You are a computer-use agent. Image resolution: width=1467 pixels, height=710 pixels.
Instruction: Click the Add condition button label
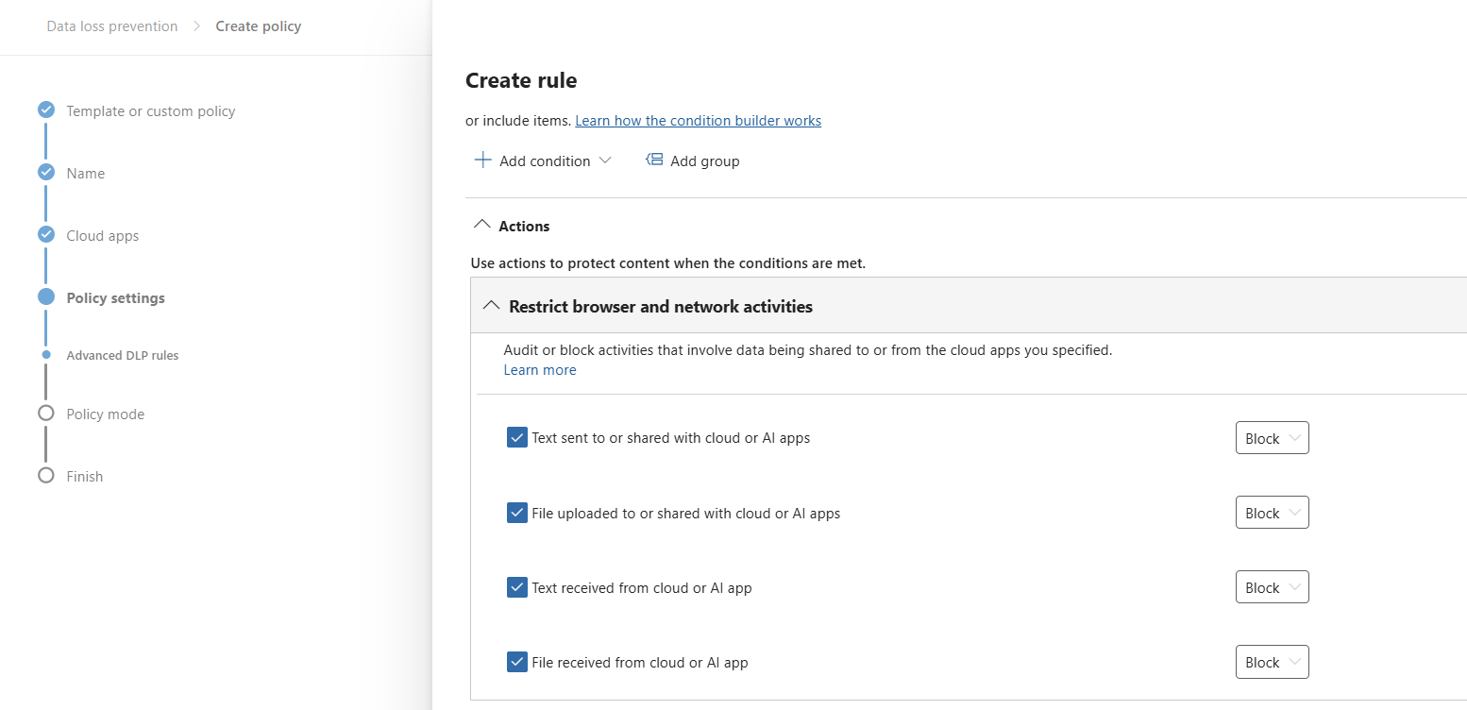tap(545, 161)
